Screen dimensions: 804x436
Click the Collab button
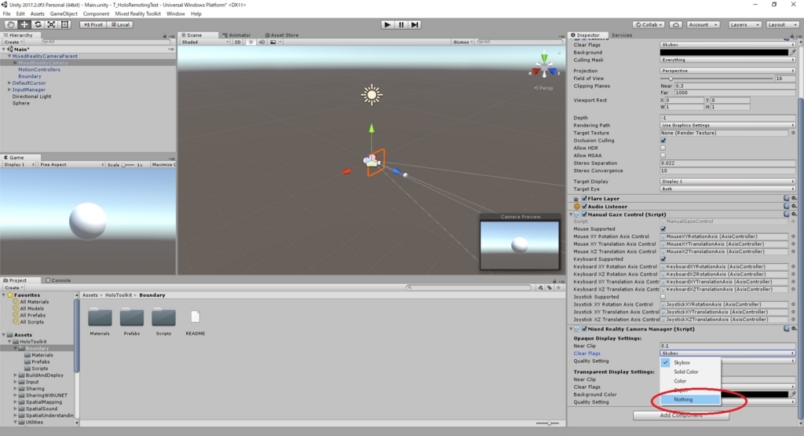click(x=649, y=24)
